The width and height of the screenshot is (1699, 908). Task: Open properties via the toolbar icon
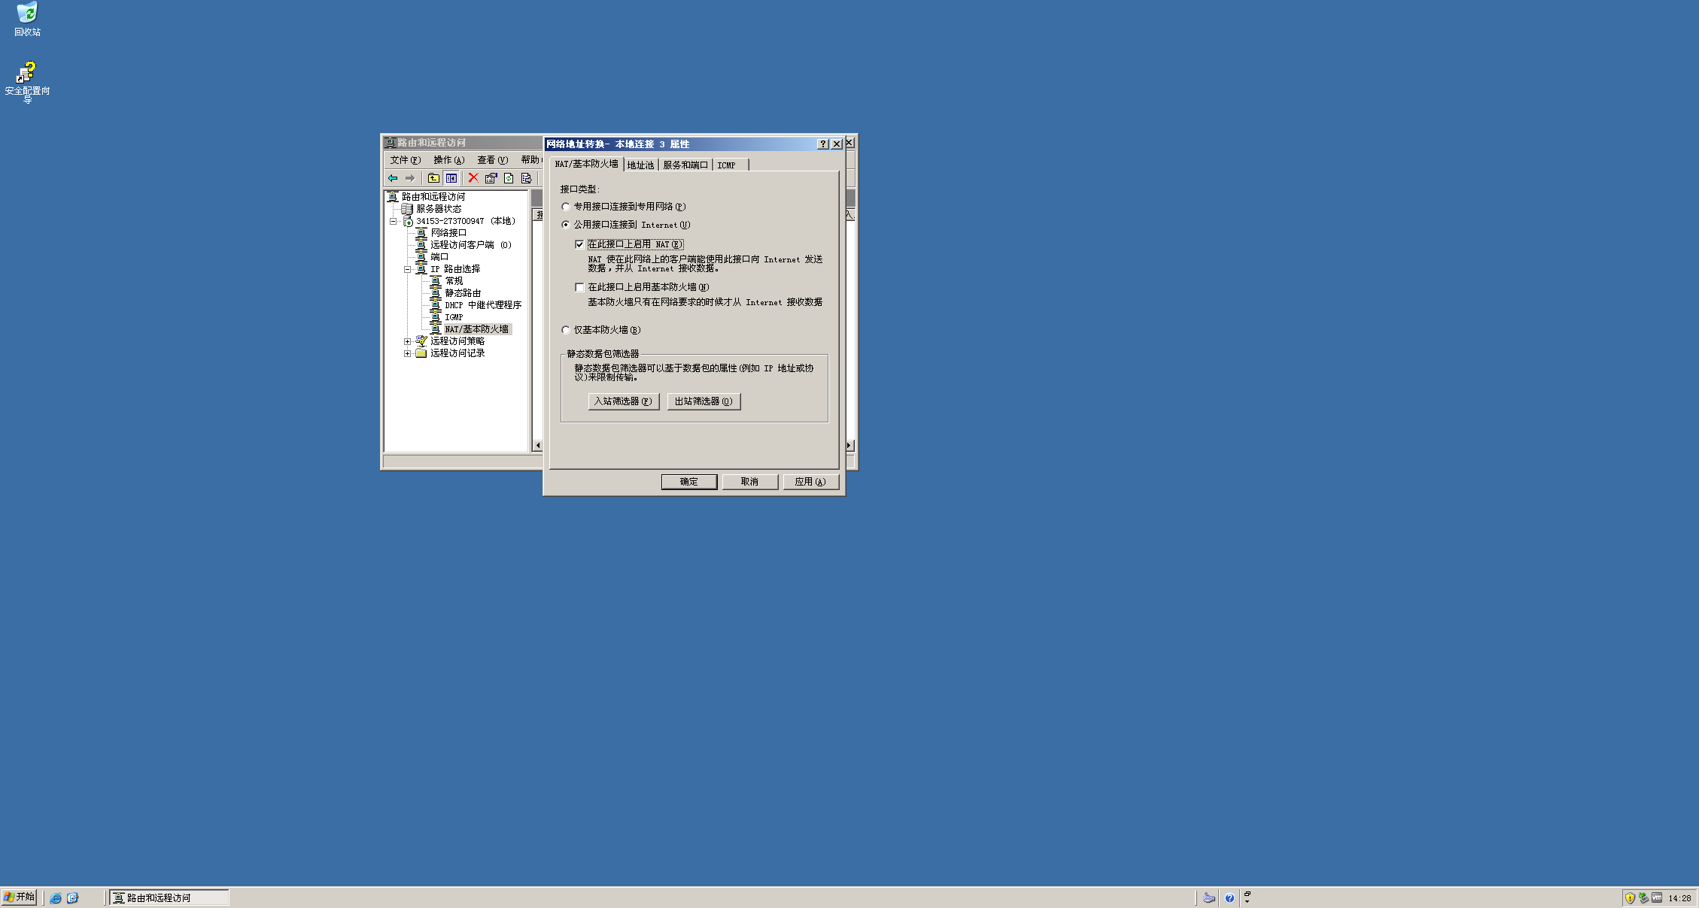[x=491, y=178]
